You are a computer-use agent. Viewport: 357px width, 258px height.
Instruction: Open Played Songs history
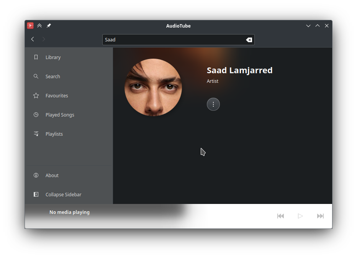pyautogui.click(x=69, y=115)
